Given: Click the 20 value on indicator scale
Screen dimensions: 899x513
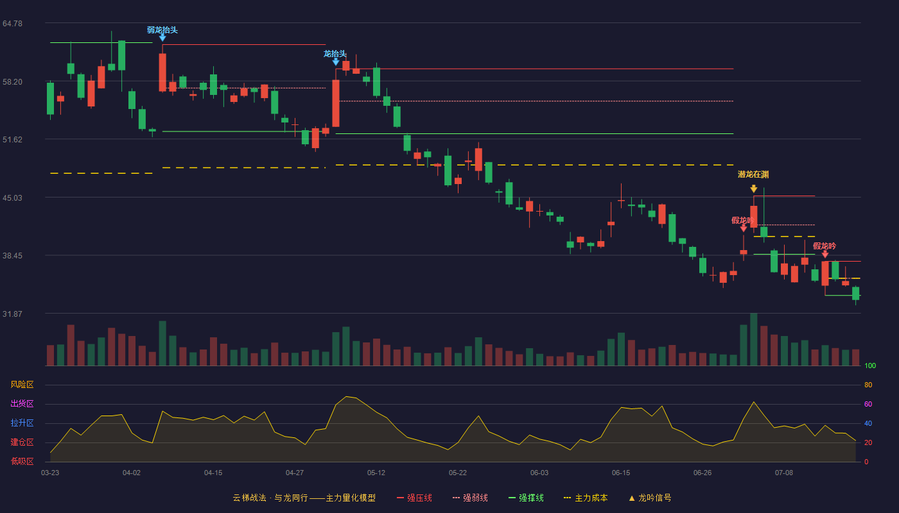Looking at the screenshot, I should pos(868,442).
